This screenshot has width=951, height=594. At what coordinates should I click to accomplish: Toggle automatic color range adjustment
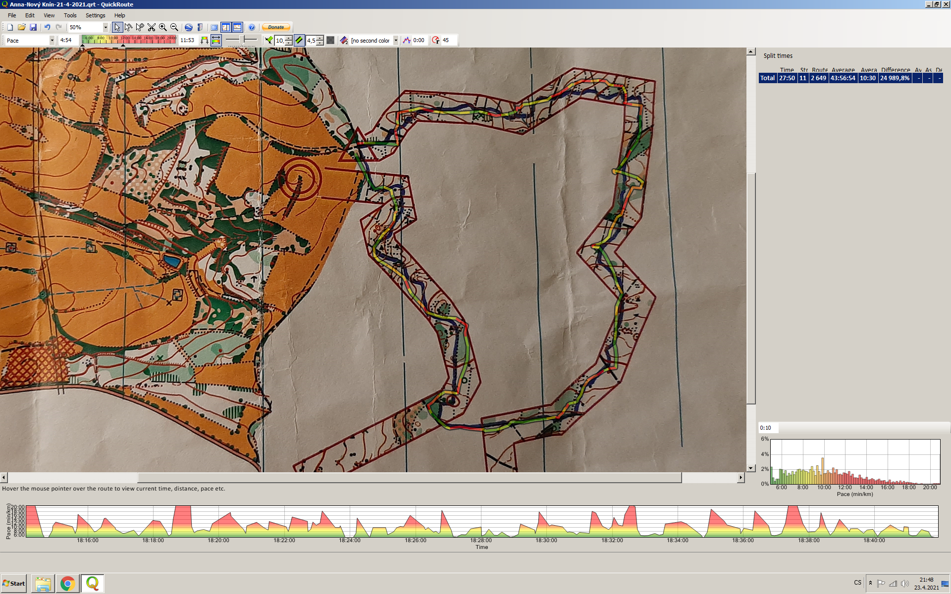[x=216, y=41]
